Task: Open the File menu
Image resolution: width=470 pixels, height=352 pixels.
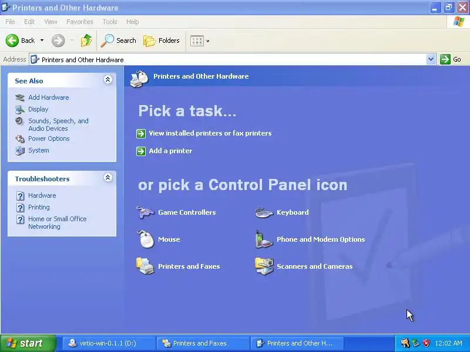Action: tap(10, 22)
